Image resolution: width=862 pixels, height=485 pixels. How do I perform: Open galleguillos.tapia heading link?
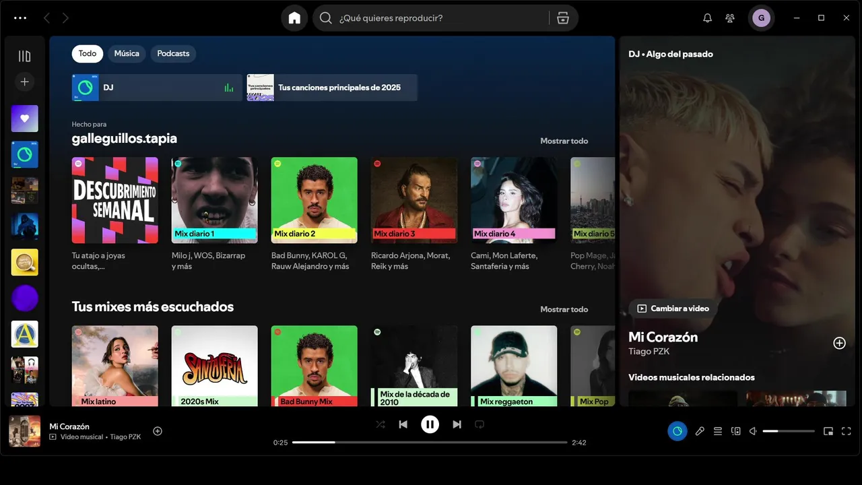125,138
